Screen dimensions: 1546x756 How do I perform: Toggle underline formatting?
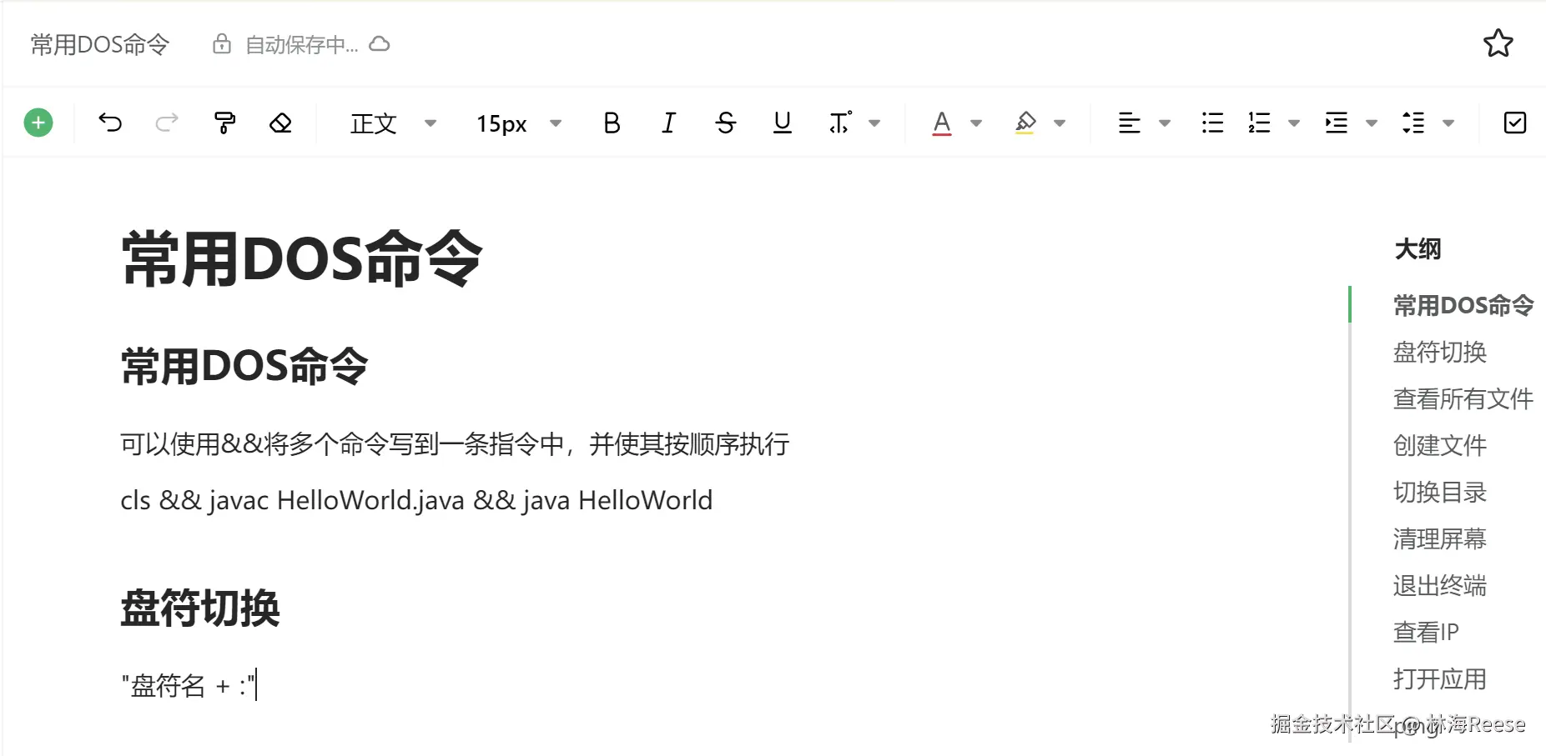click(x=782, y=123)
